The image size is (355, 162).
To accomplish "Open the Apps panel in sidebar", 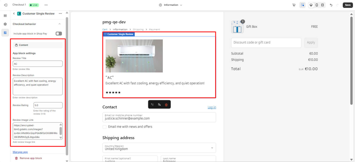I will point(5,33).
